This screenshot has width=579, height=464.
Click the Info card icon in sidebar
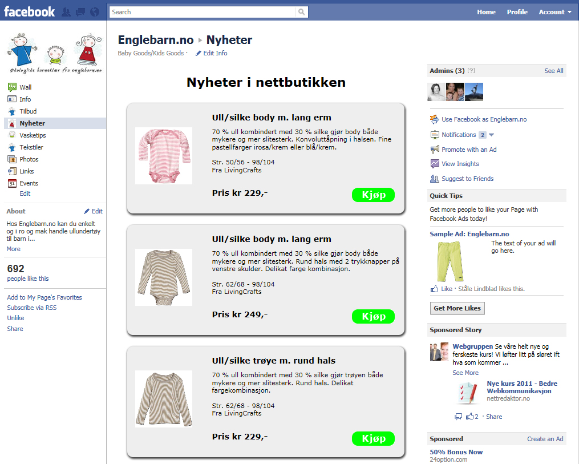point(12,99)
